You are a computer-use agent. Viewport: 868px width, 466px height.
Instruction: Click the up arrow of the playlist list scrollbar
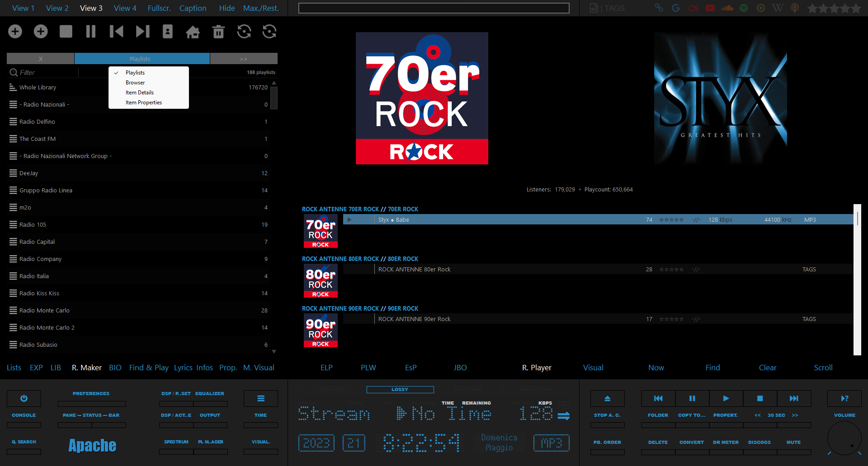(x=274, y=83)
